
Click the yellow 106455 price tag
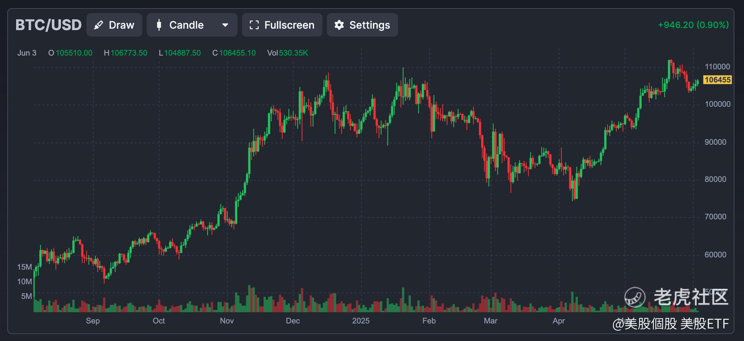tap(717, 80)
